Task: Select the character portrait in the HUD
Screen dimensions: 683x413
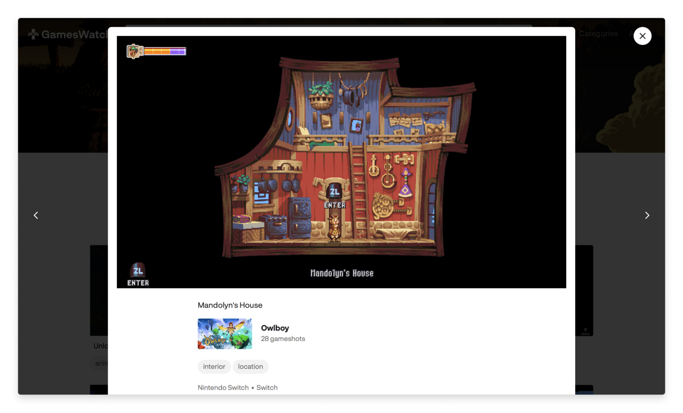Action: tap(133, 51)
